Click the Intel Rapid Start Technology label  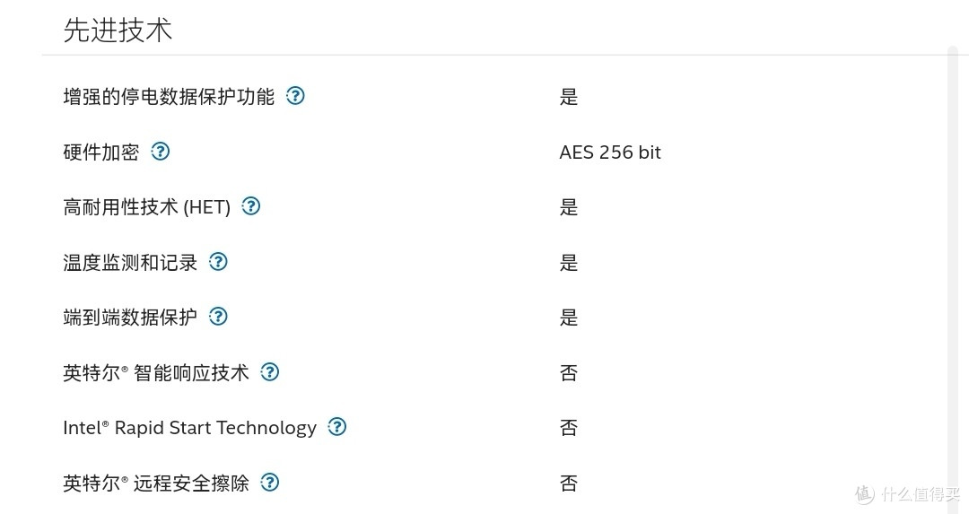coord(189,428)
